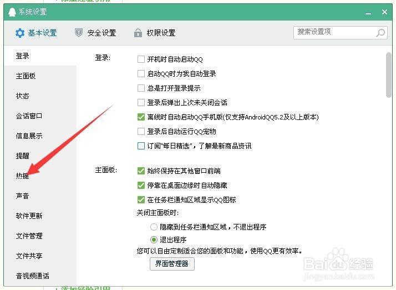Click the padlock icon for permission settings
Screen dimensions: 396x290
coord(138,33)
